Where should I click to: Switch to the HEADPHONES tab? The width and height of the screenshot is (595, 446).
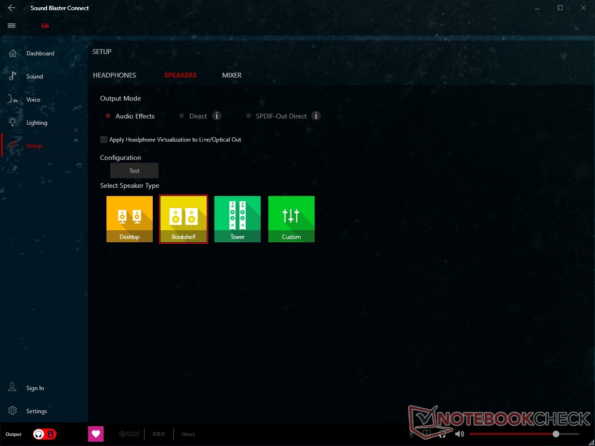115,75
